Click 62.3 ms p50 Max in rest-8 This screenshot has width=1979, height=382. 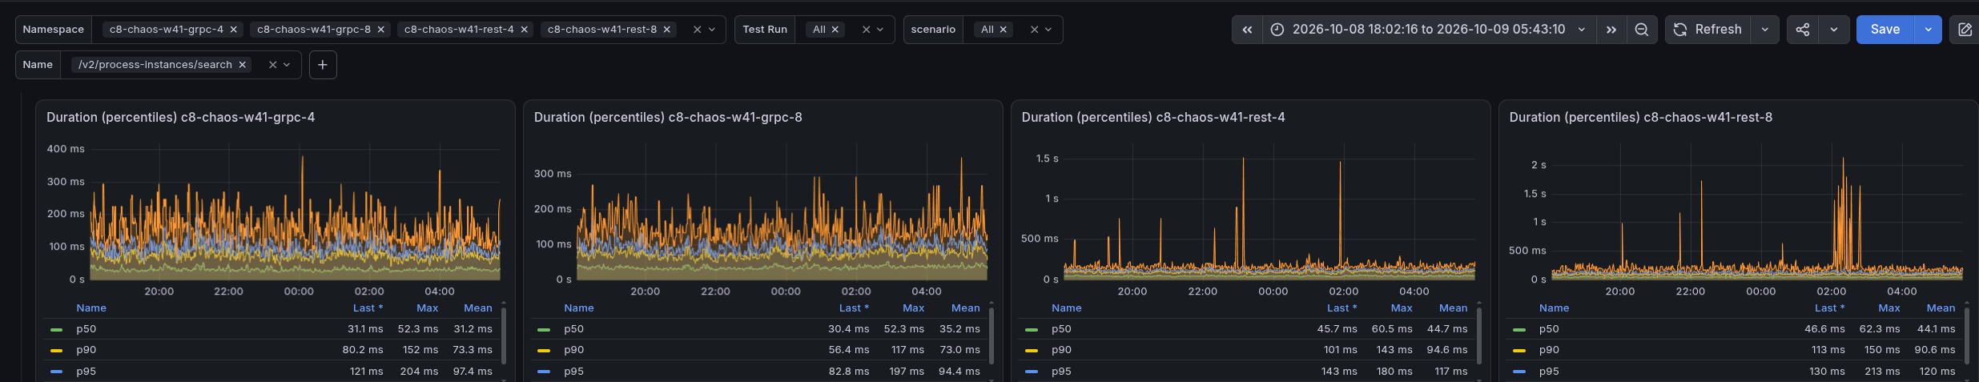coord(1880,329)
